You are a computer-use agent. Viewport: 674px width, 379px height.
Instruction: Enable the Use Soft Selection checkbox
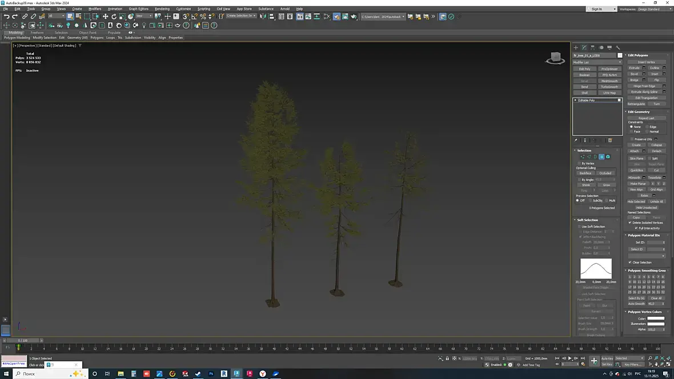579,227
